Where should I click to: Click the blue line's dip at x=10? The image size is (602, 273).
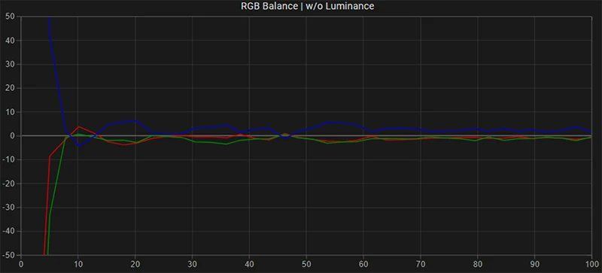79,145
